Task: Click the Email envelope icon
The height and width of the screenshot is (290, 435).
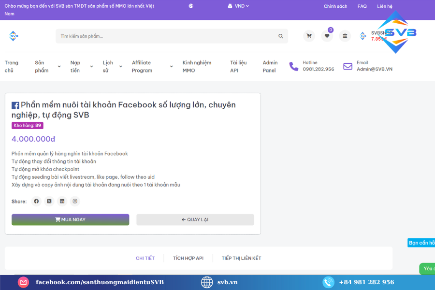Action: 348,66
